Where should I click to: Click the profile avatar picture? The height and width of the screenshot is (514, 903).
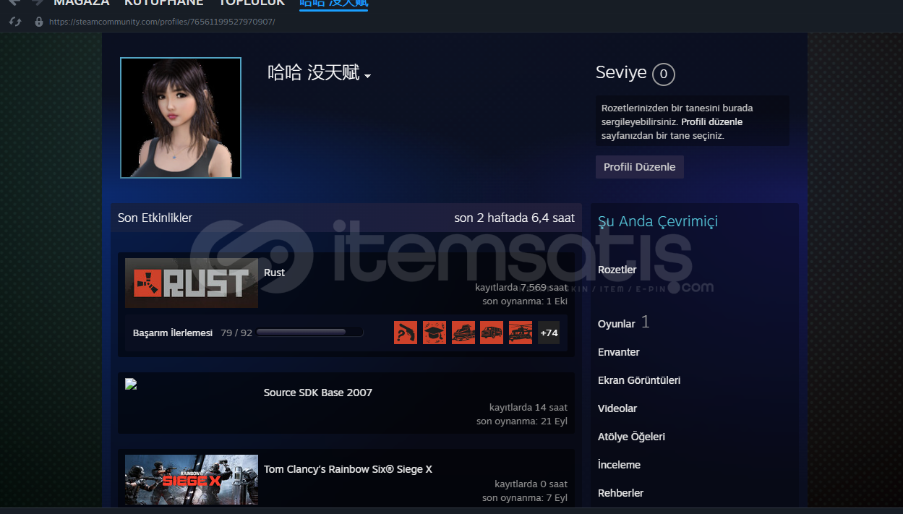click(181, 118)
